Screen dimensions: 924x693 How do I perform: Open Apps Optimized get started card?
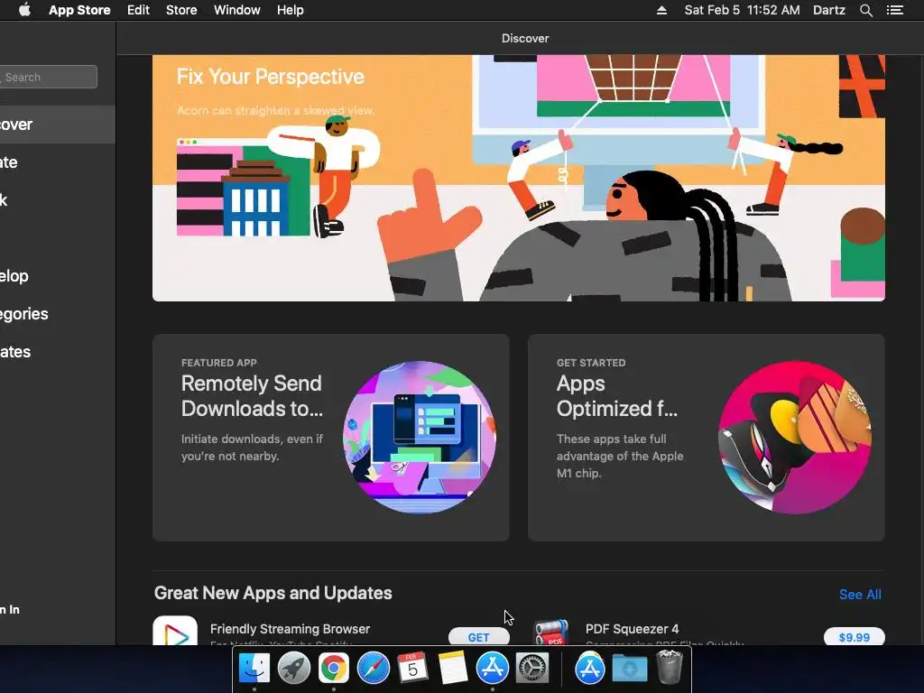point(706,438)
